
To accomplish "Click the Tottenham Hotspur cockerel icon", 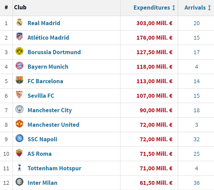I will (x=19, y=168).
